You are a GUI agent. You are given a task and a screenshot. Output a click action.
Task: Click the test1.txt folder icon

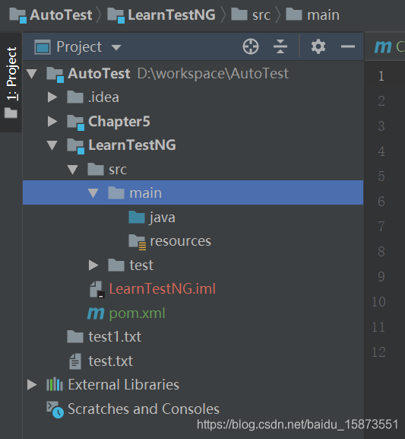tap(75, 336)
